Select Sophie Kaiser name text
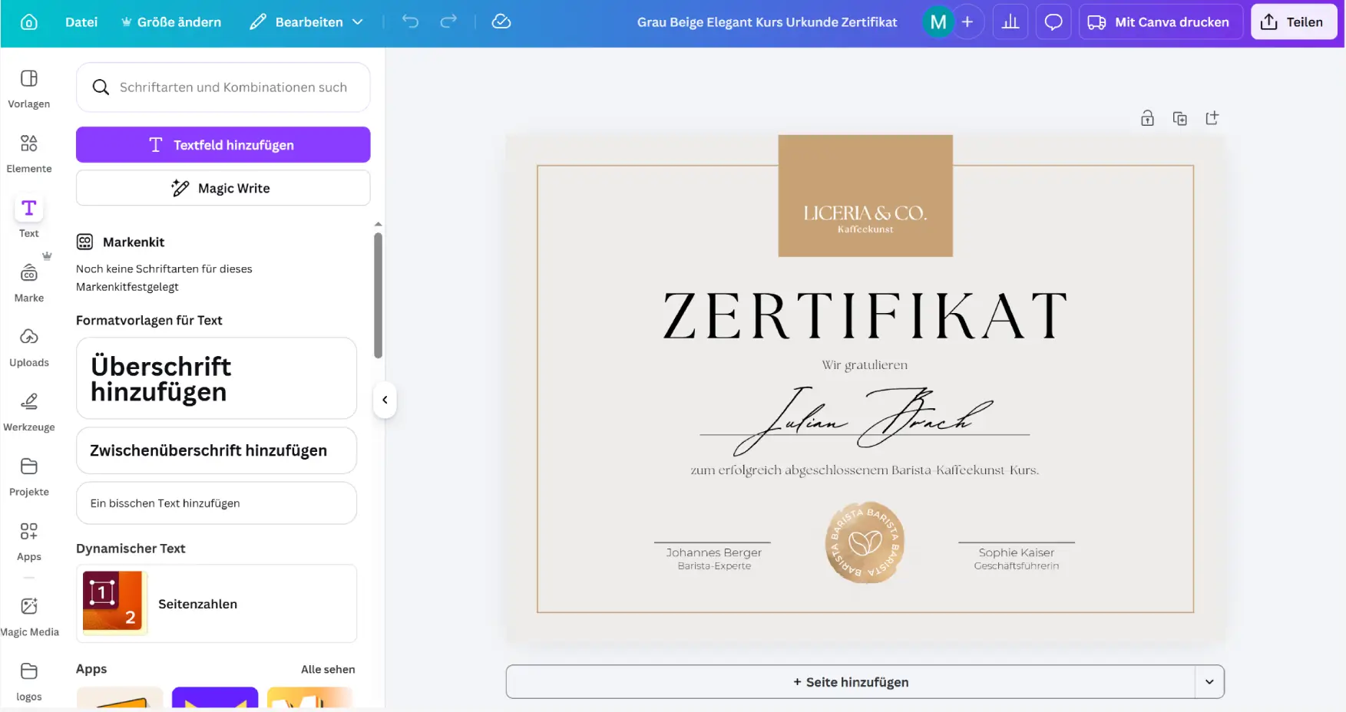Viewport: 1346px width, 712px height. pyautogui.click(x=1017, y=552)
